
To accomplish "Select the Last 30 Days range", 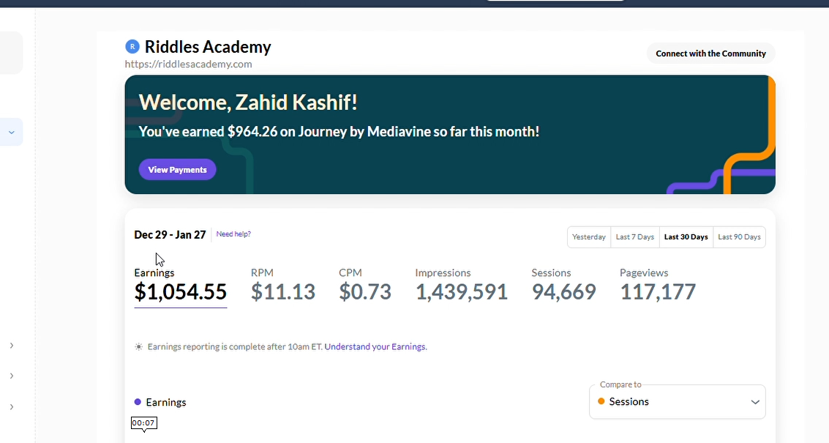I will point(686,237).
